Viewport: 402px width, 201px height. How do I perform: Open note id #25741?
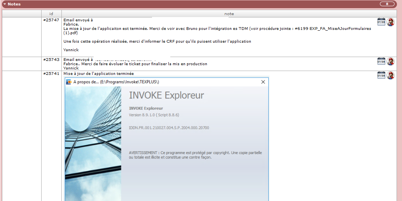coord(51,73)
